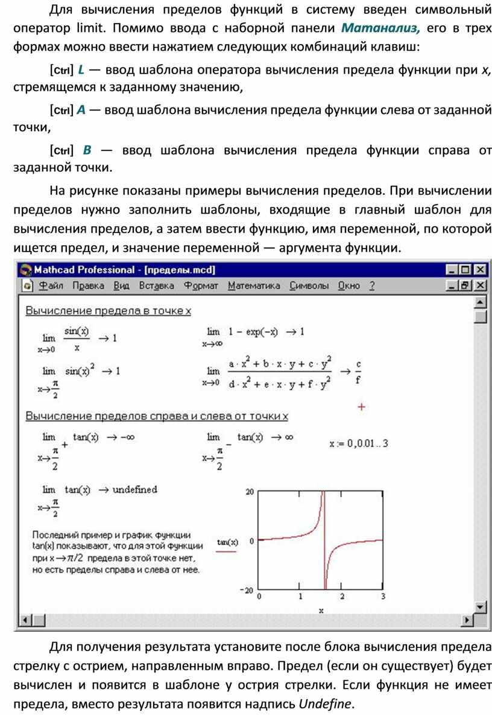Open the Вставка menu
Viewport: 492px width, 715px height.
(156, 285)
